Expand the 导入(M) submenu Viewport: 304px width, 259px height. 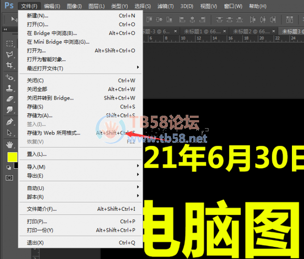tap(80, 167)
